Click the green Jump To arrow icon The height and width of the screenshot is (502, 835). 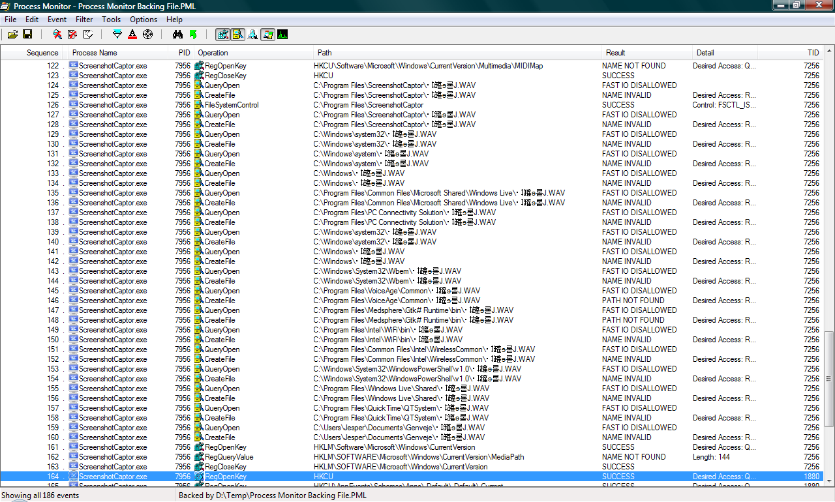pyautogui.click(x=193, y=35)
